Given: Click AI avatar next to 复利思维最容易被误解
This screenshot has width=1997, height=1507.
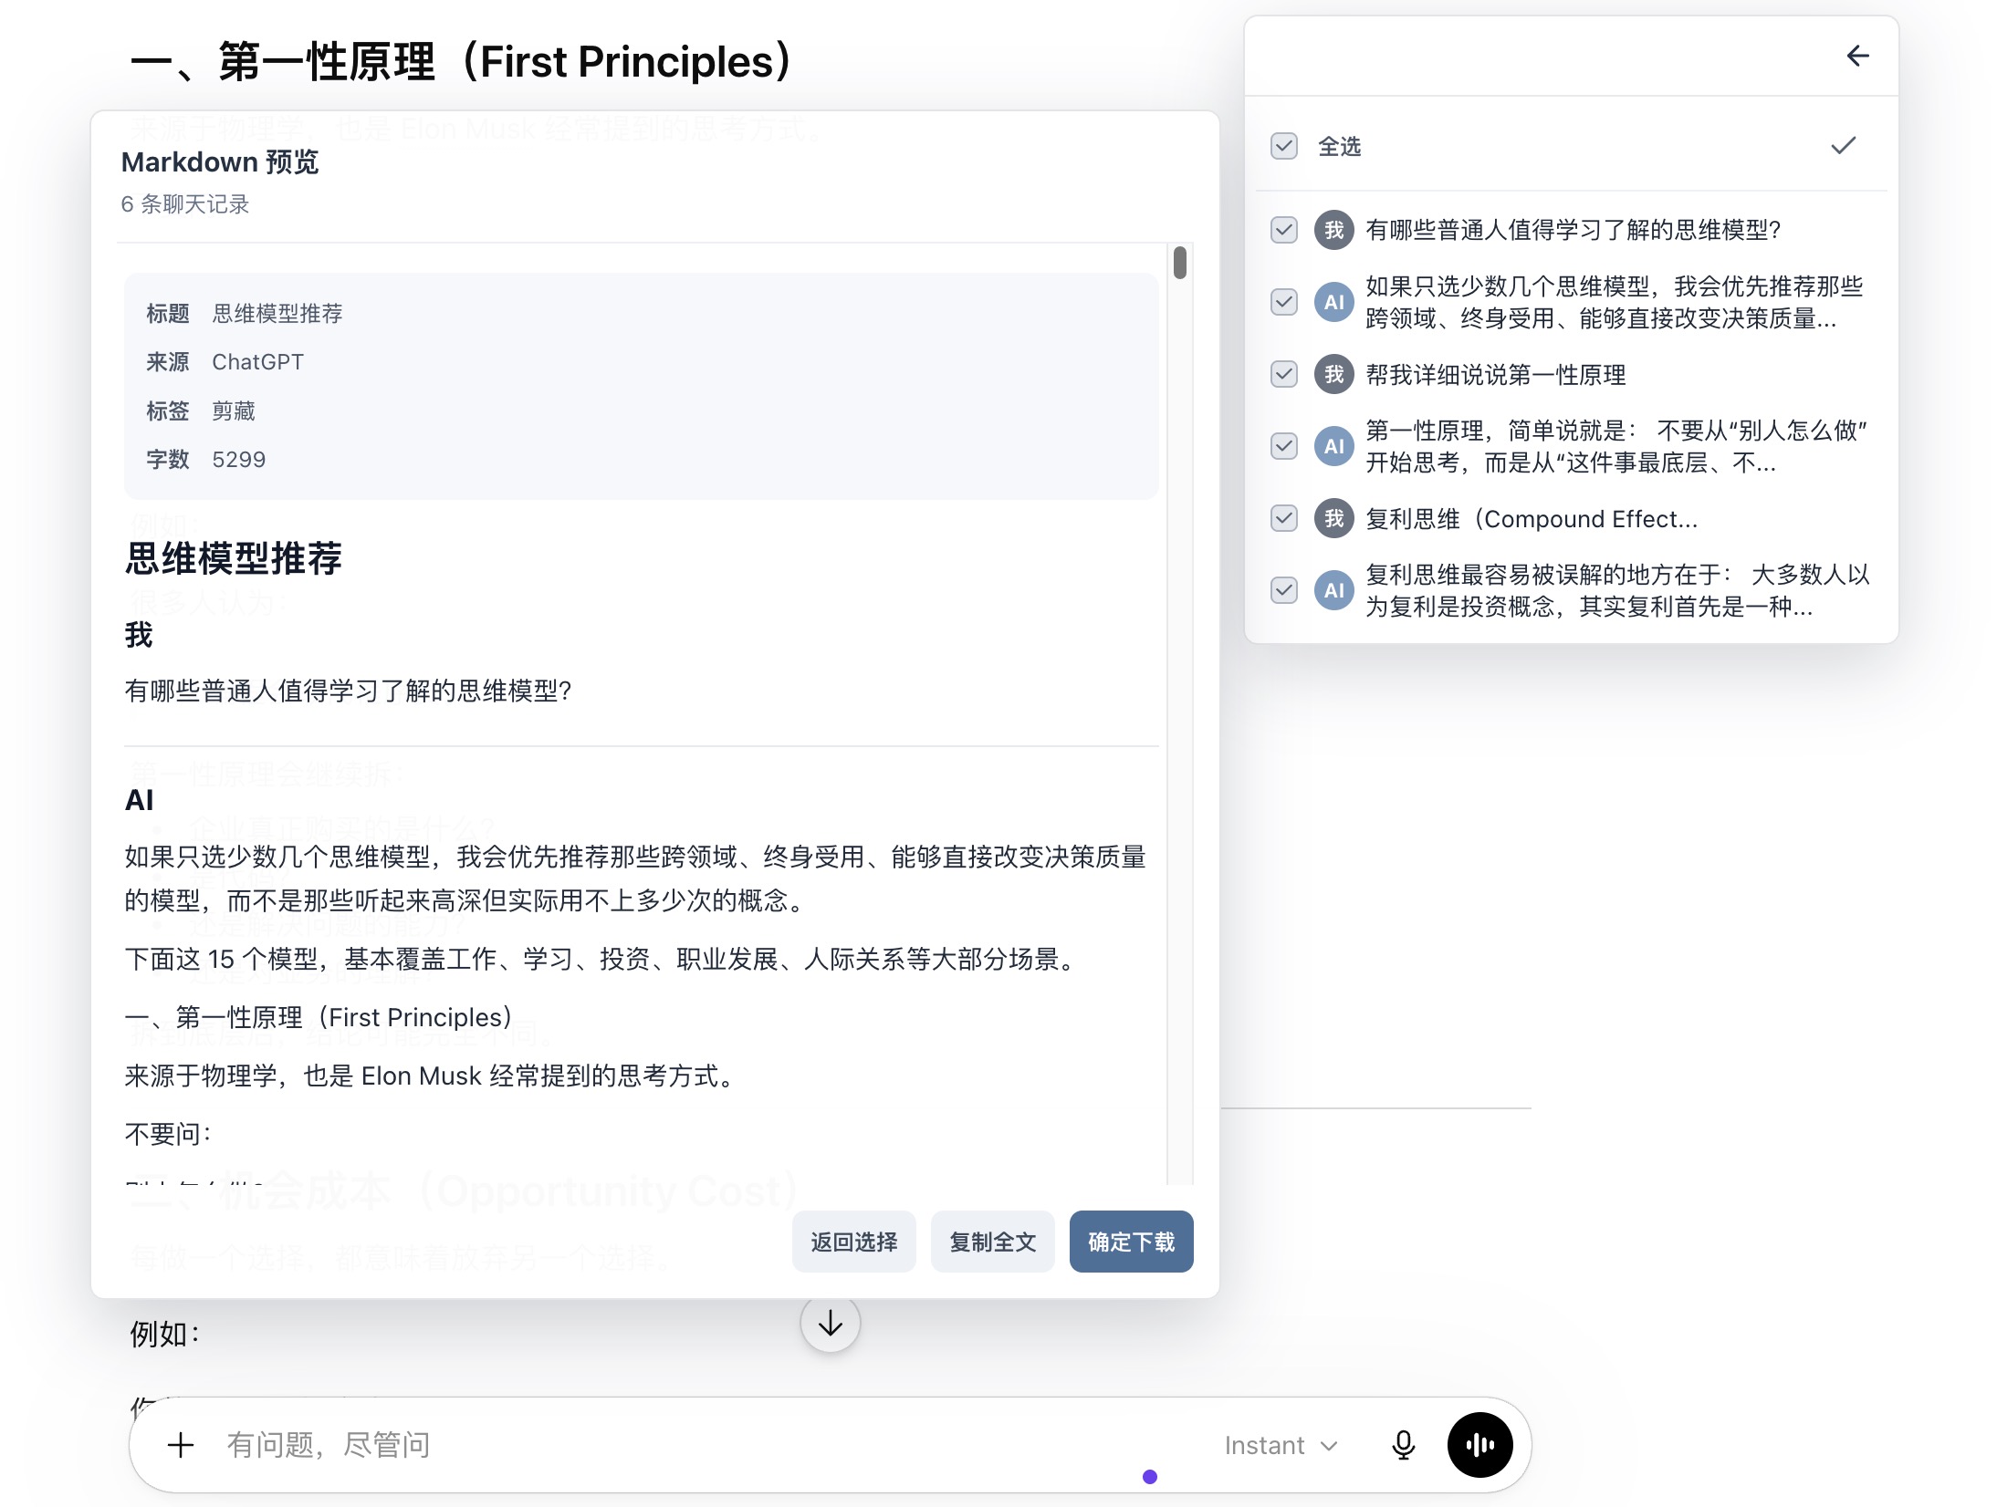Looking at the screenshot, I should point(1333,590).
